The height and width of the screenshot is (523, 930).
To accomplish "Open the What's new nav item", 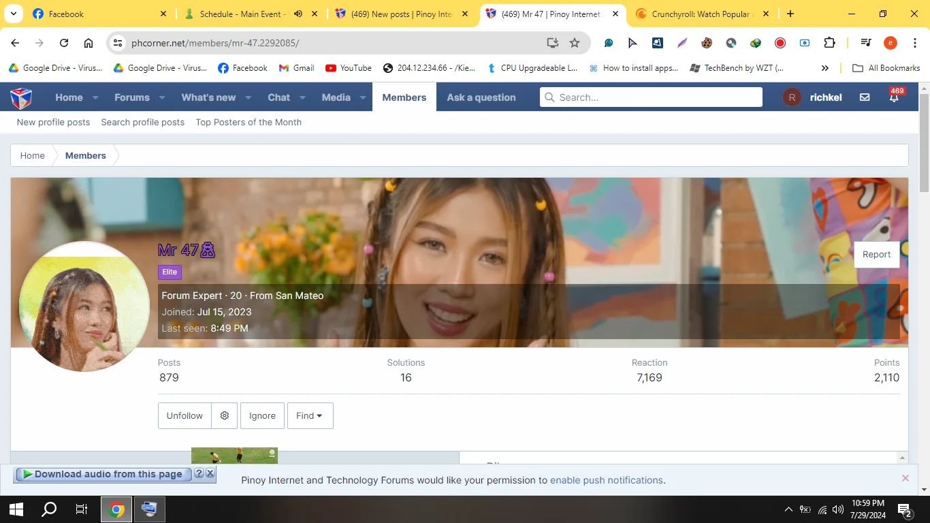I will pyautogui.click(x=208, y=97).
